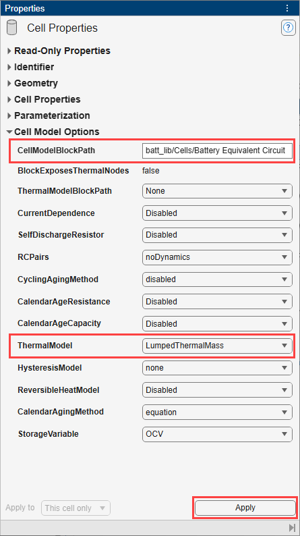Open the HysteresisModel dropdown
The image size is (300, 536).
[x=217, y=368]
